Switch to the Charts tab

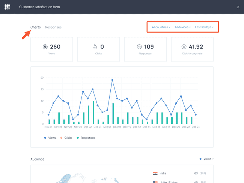coord(36,27)
